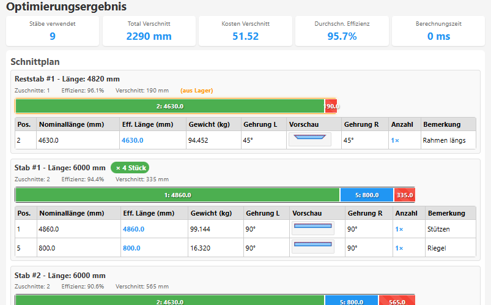Click the Berechnungszeit summary card
Image resolution: width=491 pixels, height=305 pixels.
click(438, 31)
